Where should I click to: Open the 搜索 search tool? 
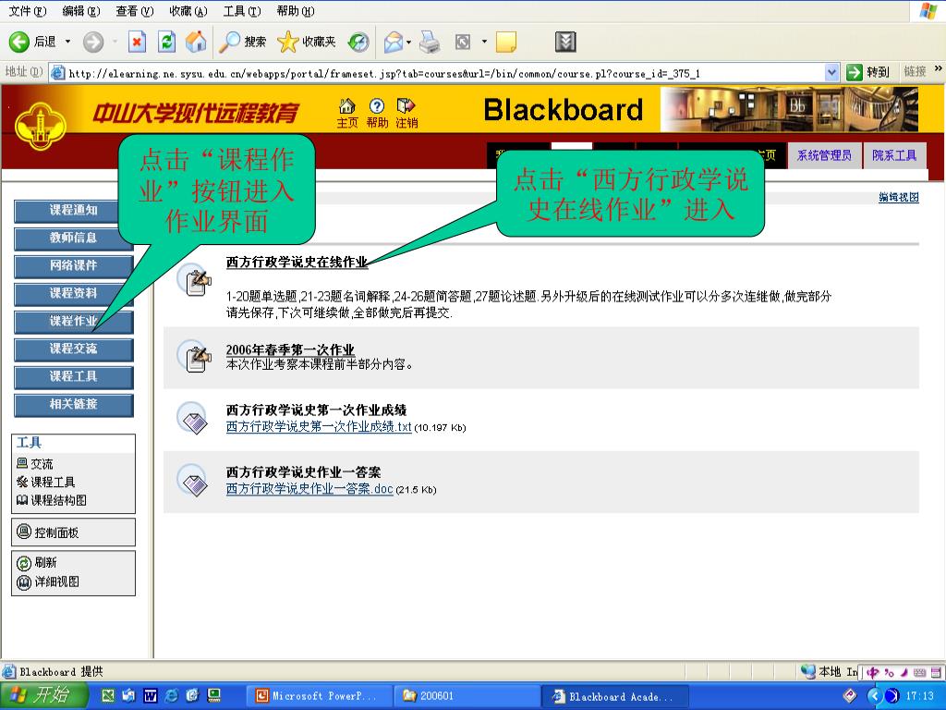242,42
